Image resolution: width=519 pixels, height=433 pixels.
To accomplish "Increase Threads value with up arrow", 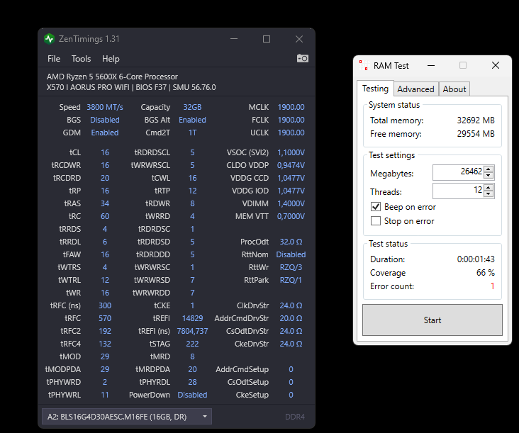I will click(489, 188).
